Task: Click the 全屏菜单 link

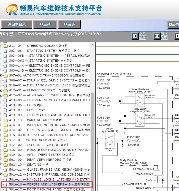Action: point(142,36)
